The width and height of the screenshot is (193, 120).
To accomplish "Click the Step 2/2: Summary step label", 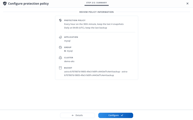I will [97, 3].
